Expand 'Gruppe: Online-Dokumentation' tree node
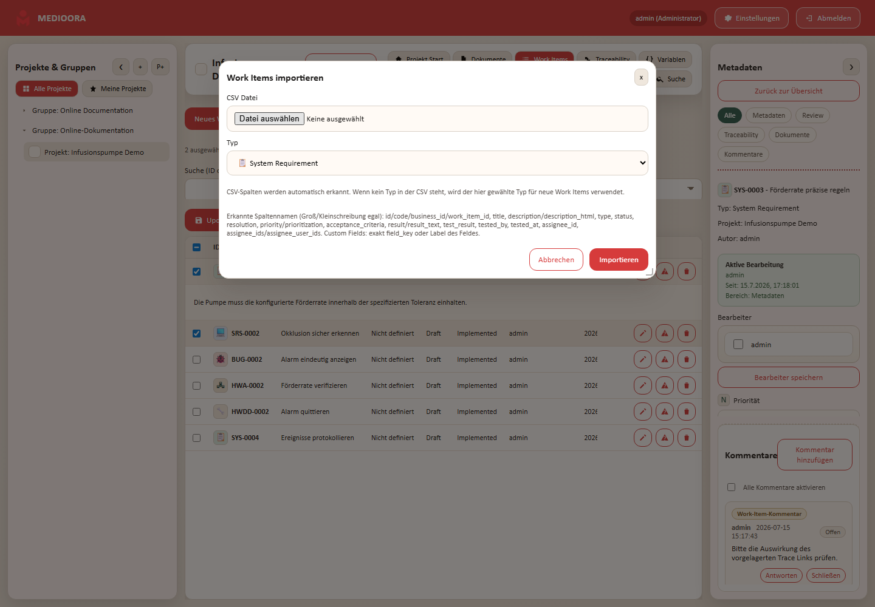 (24, 131)
